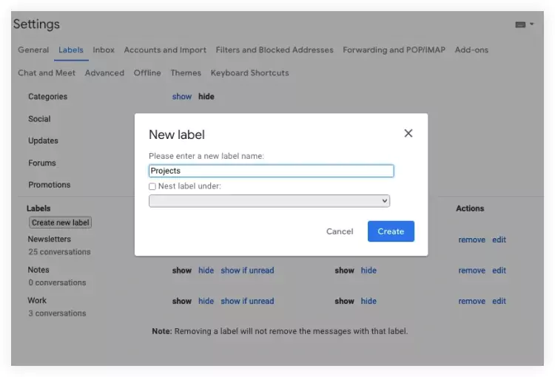Open the input tools dropdown arrow
This screenshot has width=555, height=377.
(x=531, y=24)
